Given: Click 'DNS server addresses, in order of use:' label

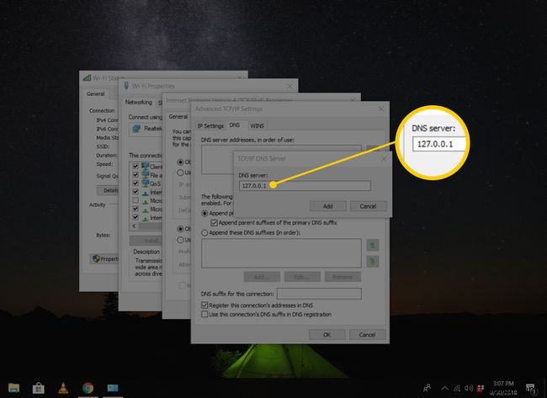Looking at the screenshot, I should pyautogui.click(x=247, y=140).
